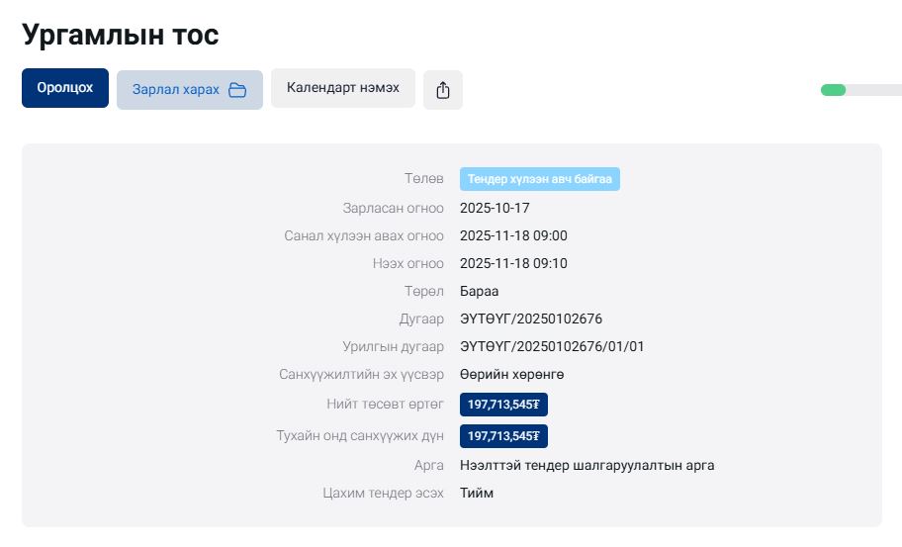Click the Ургамлын тос page heading
Screen dimensions: 902x547
121,34
